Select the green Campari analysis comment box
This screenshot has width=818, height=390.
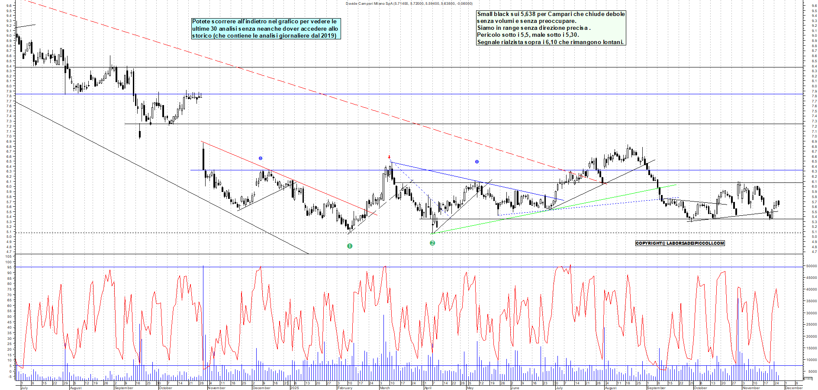pyautogui.click(x=551, y=28)
